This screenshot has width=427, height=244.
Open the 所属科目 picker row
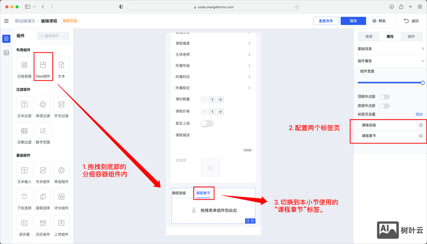coord(213,77)
